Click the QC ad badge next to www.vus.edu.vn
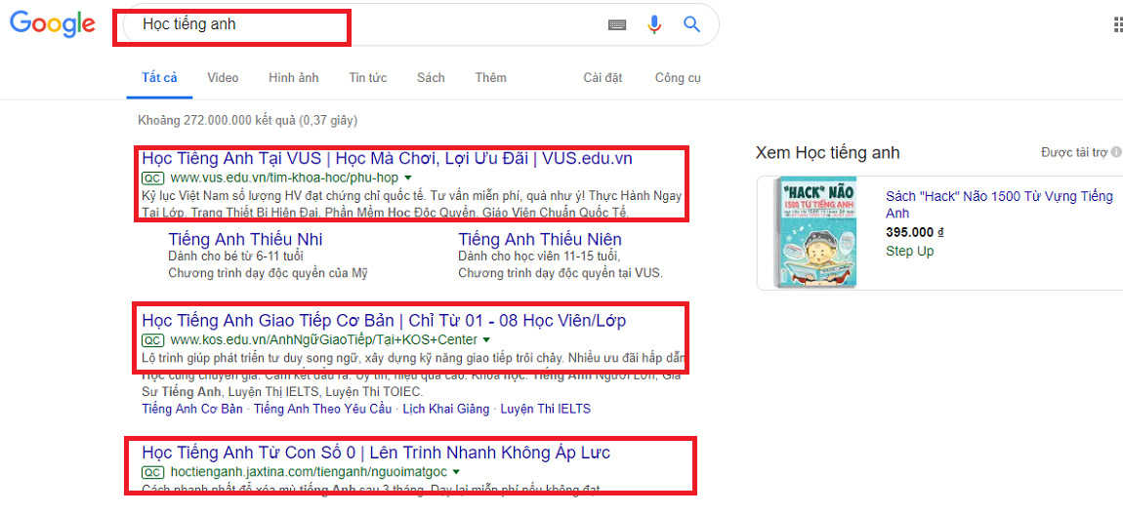This screenshot has width=1123, height=514. point(152,178)
